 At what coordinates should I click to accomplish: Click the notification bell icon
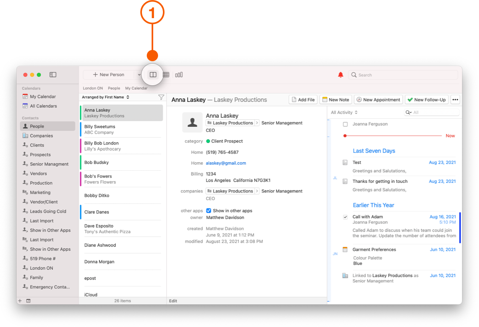point(341,75)
